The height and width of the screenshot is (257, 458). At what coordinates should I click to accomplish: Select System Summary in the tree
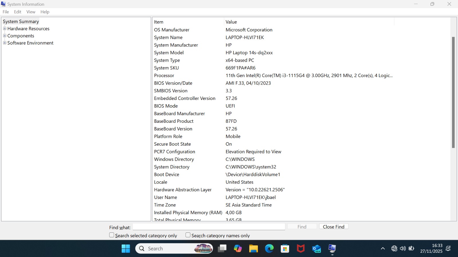21,21
